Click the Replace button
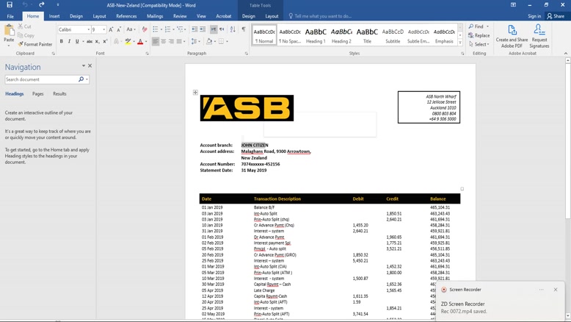This screenshot has width=571, height=322. pyautogui.click(x=479, y=35)
